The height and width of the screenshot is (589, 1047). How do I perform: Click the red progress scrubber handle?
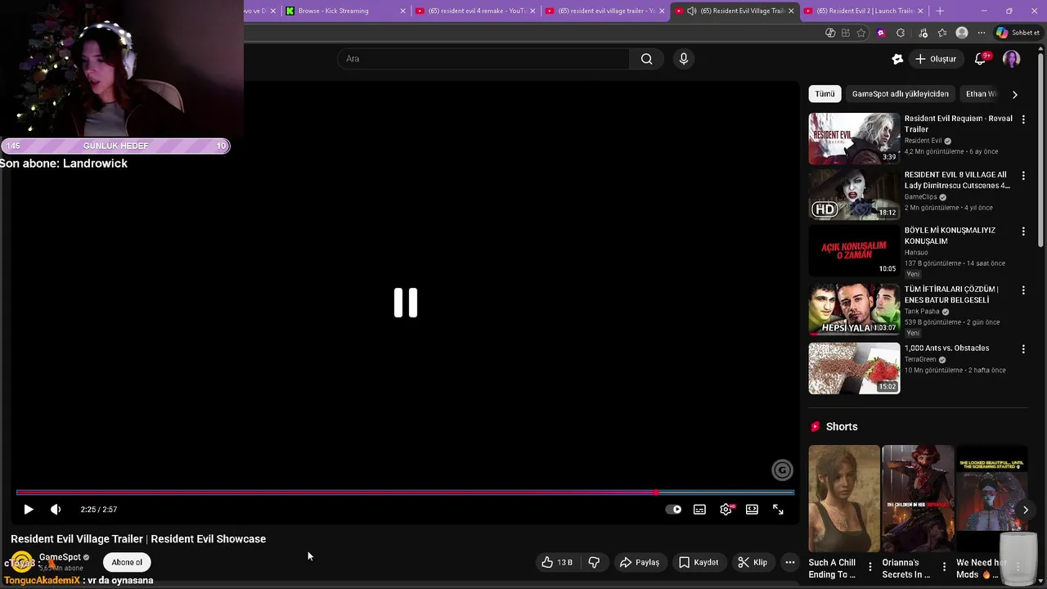pyautogui.click(x=656, y=492)
